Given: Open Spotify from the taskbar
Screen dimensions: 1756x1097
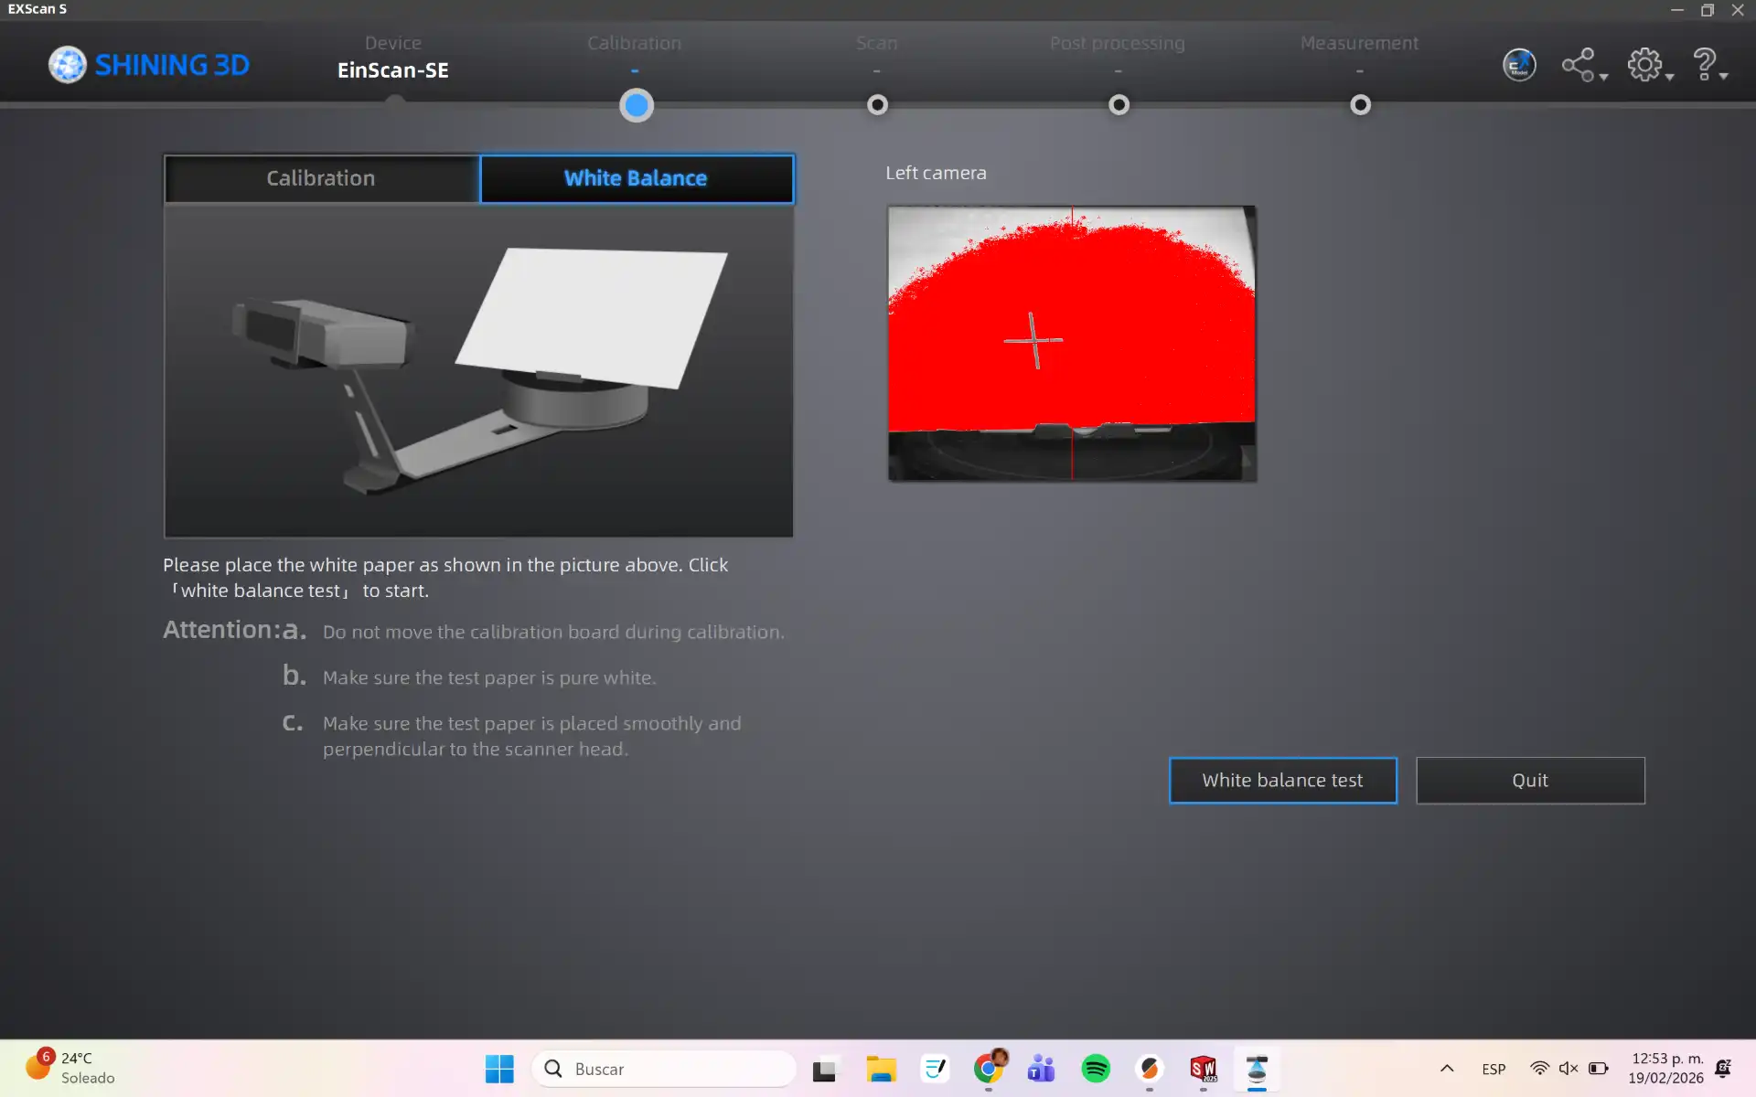Looking at the screenshot, I should click(x=1096, y=1068).
